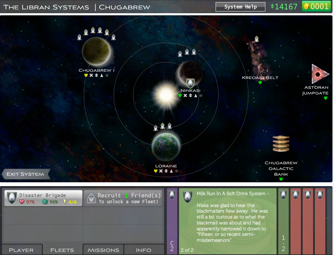
Task: Click Recruit 1 Friend(s) fleet slot
Action: [123, 198]
